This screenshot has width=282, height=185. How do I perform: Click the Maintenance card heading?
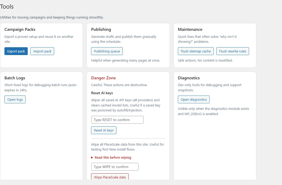coord(190,29)
